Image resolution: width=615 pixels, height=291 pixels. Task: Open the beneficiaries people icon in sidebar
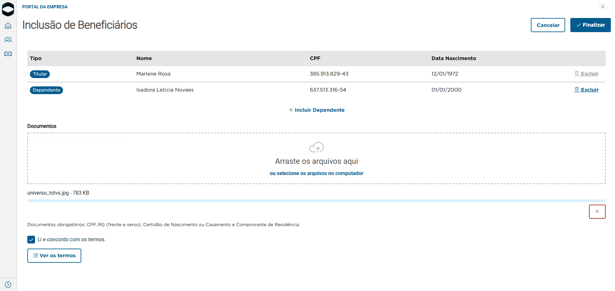coord(8,40)
